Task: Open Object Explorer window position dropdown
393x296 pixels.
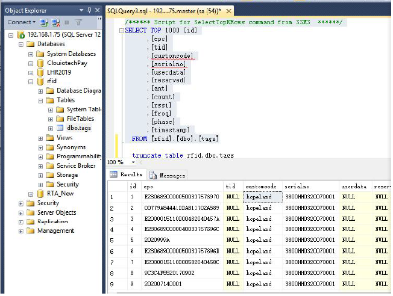Action: click(x=81, y=10)
